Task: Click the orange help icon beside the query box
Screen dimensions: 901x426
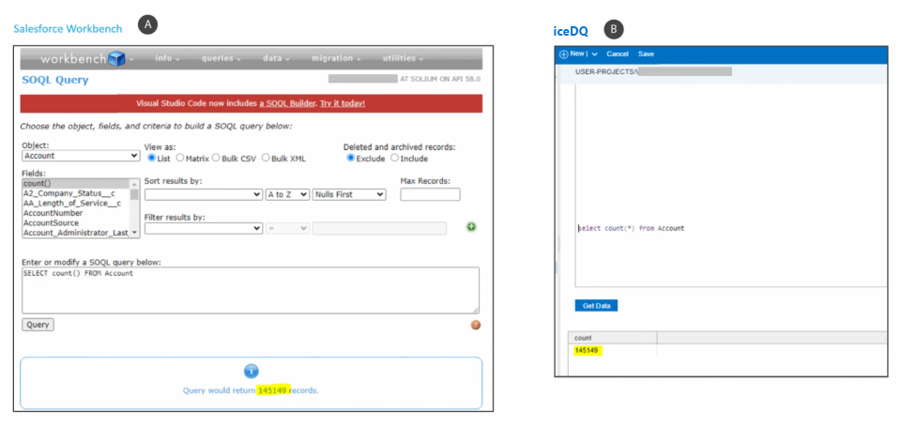Action: pos(475,325)
